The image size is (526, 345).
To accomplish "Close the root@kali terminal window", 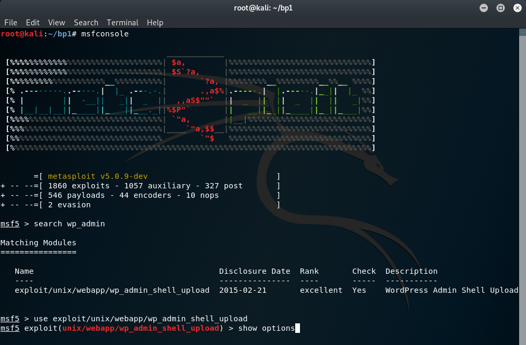I will coord(518,8).
